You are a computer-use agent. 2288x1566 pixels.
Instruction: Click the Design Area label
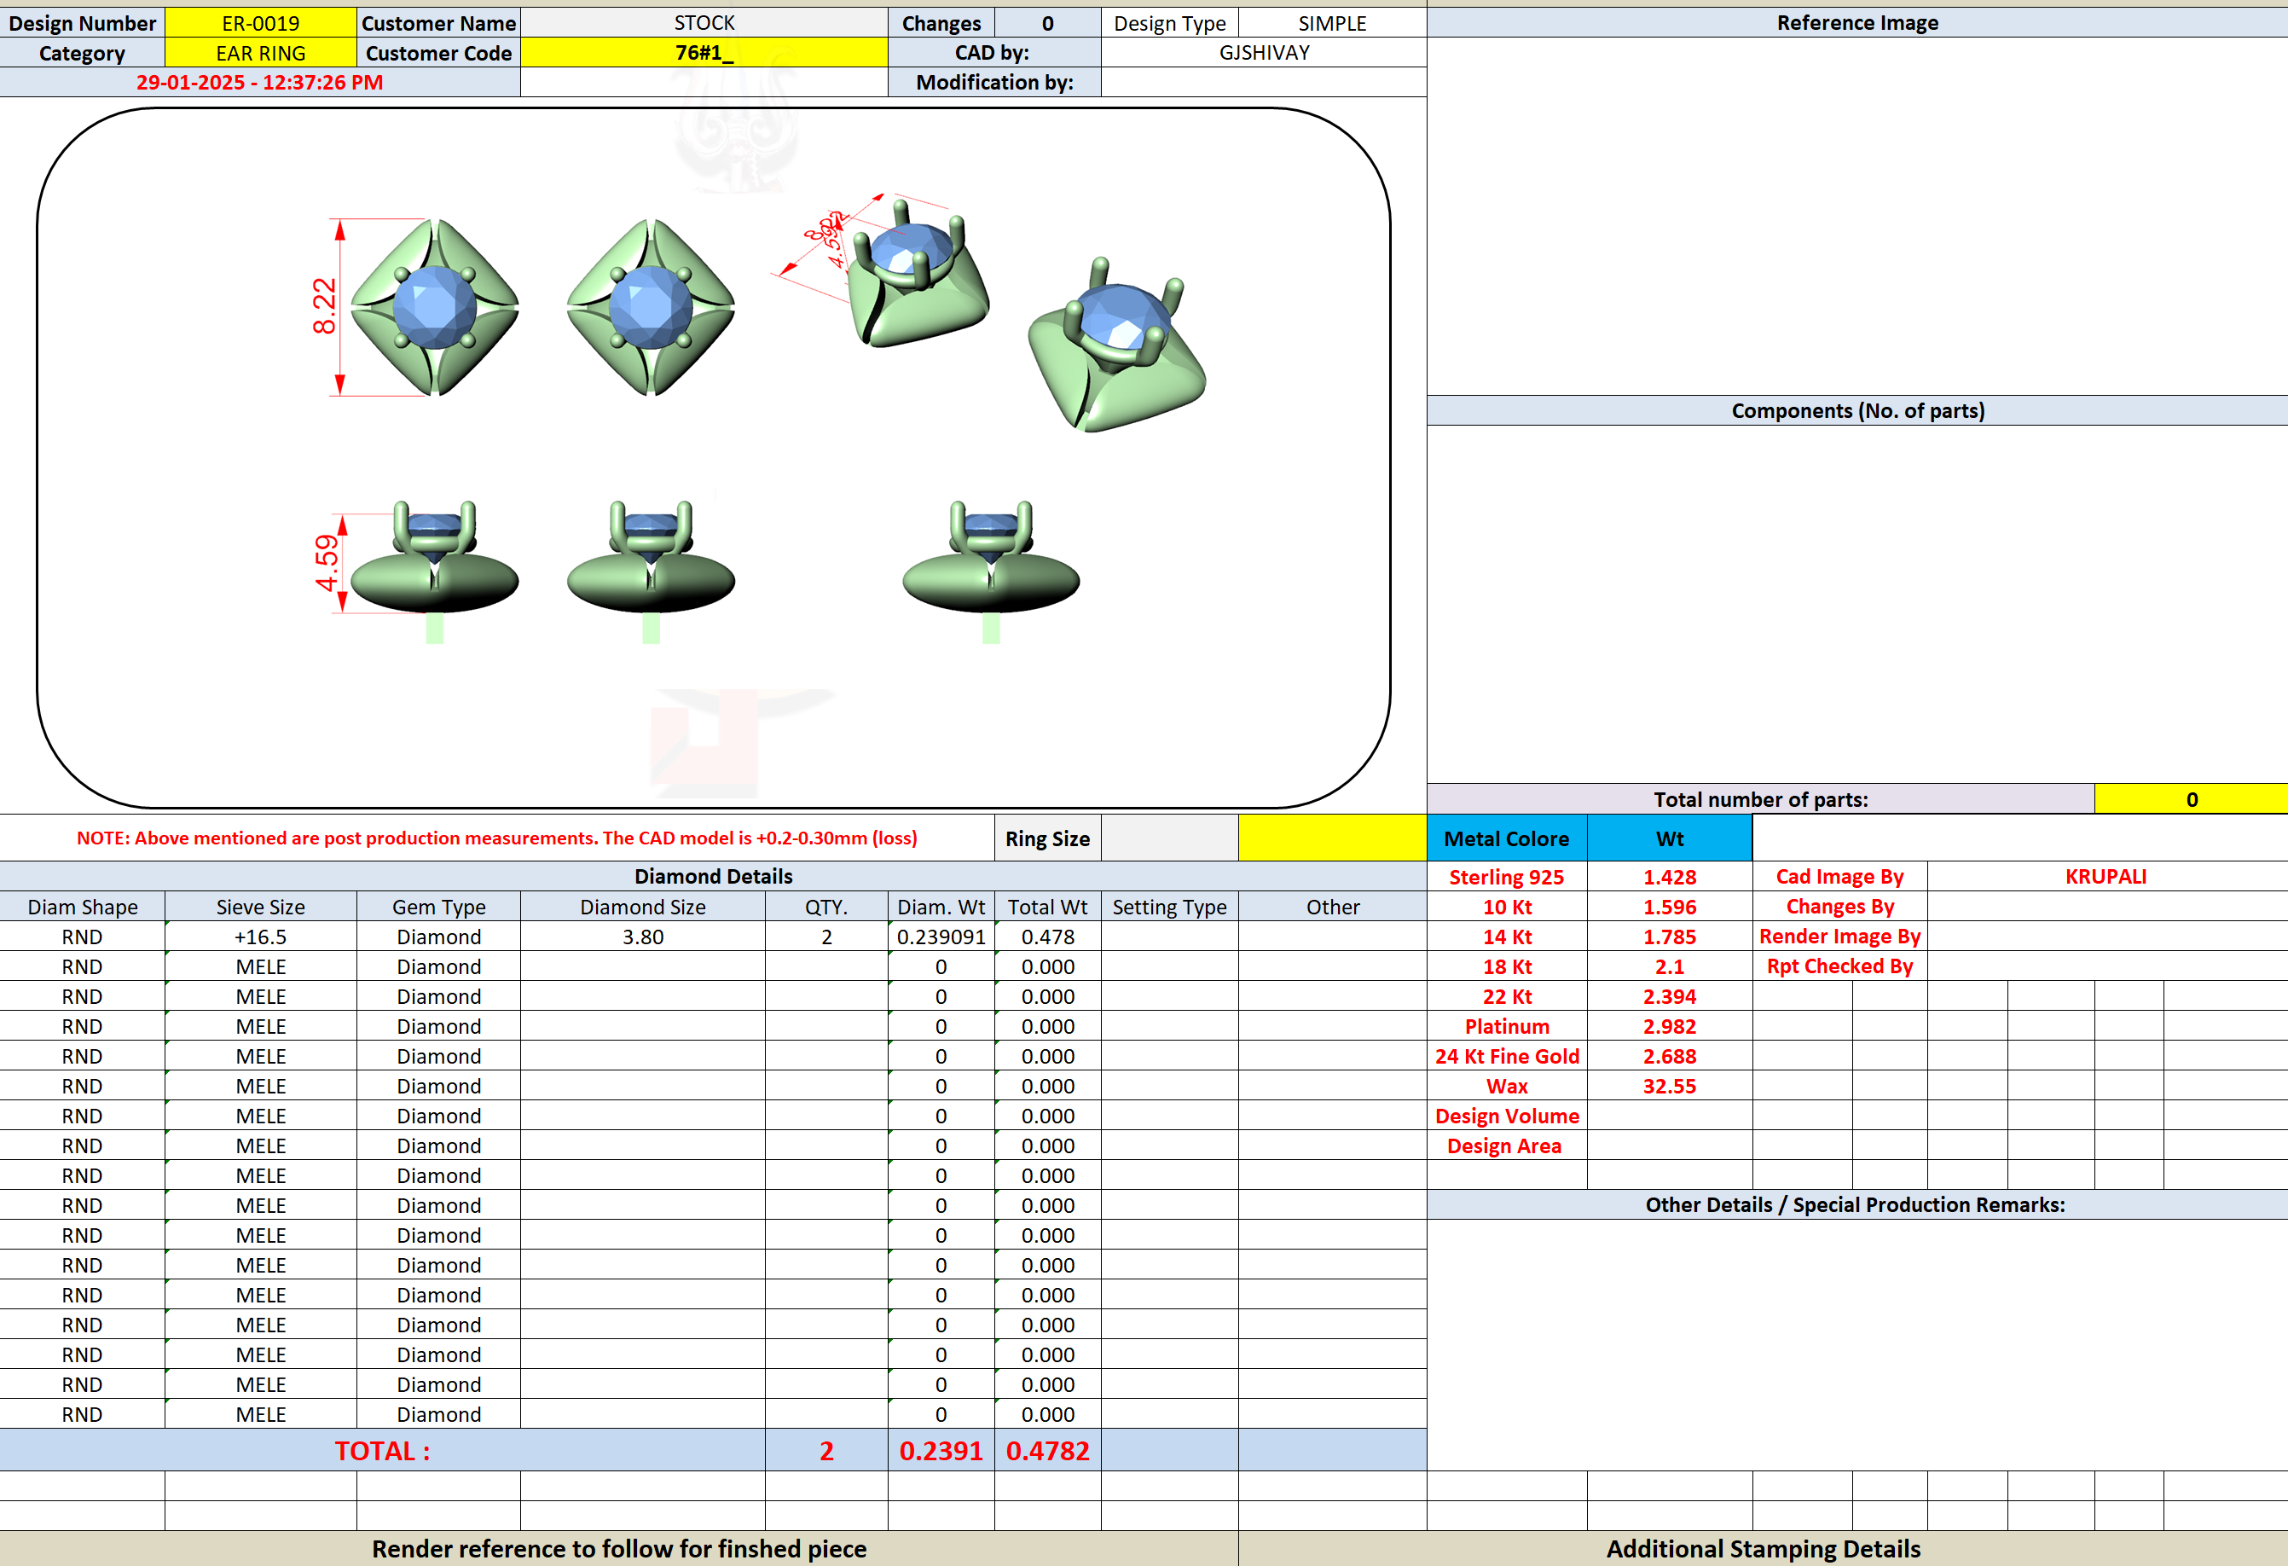[x=1506, y=1145]
